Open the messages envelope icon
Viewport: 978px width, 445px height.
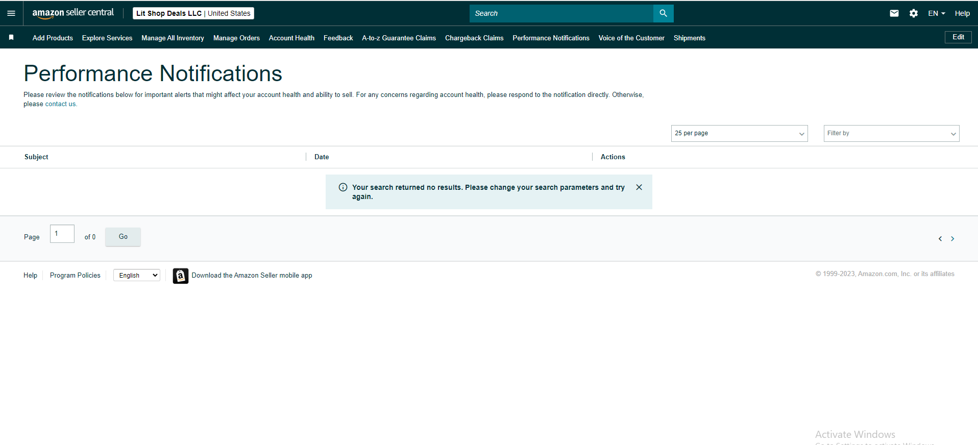coord(894,13)
